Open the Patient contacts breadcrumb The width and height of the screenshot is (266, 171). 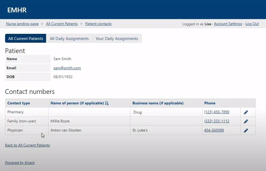pos(98,24)
